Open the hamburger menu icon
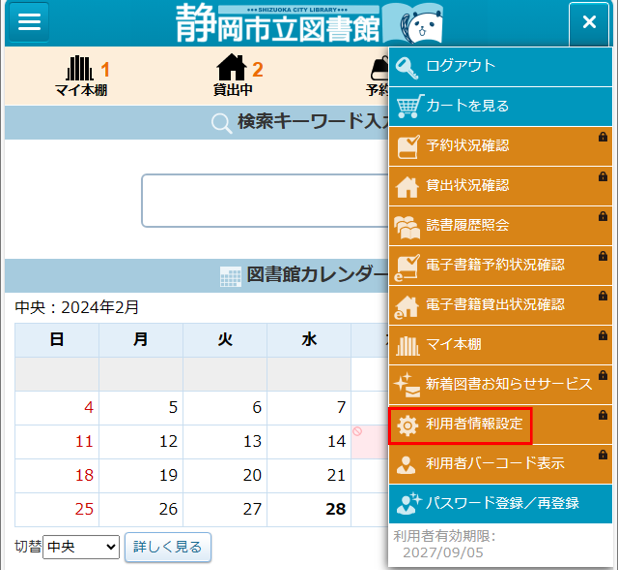This screenshot has height=570, width=618. (x=29, y=22)
